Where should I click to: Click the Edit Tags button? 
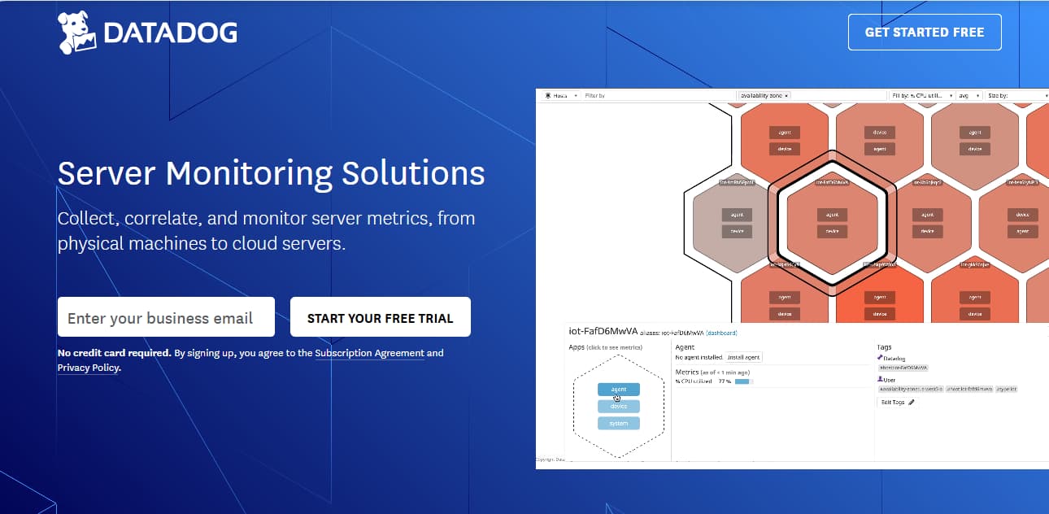click(898, 402)
